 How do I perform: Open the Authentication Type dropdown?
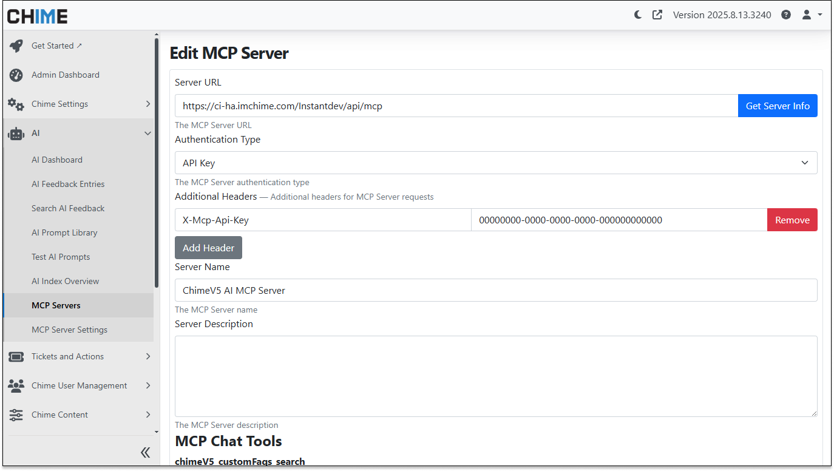[x=496, y=163]
